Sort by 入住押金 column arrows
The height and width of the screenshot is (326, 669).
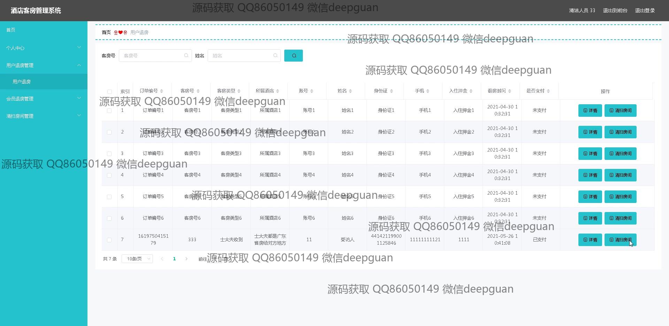(471, 91)
